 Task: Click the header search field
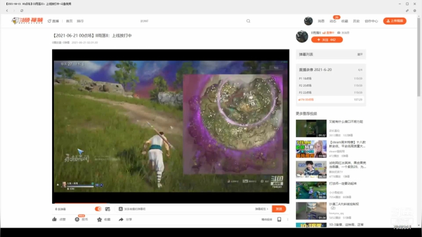[x=192, y=21]
